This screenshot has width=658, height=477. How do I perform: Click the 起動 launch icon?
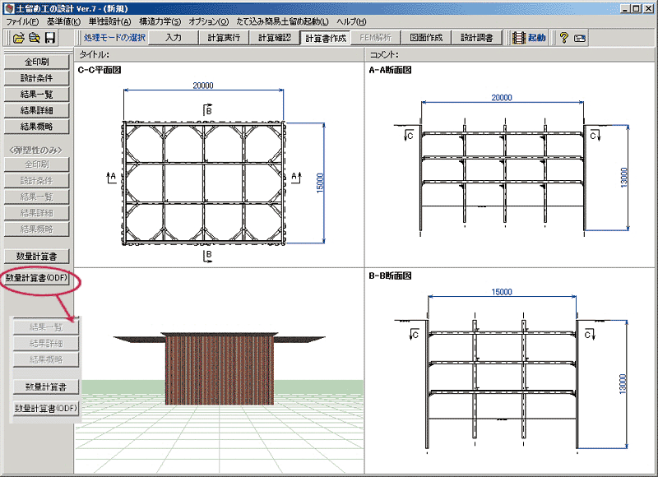coord(529,38)
